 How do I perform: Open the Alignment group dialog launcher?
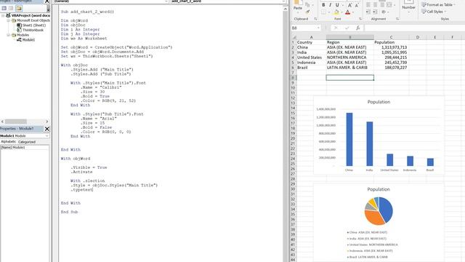coord(397,19)
